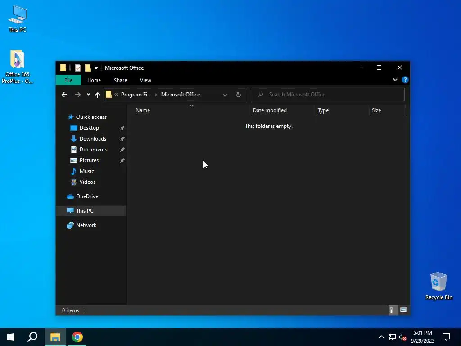Click the Microsoft Office breadcrumb in the address bar
The width and height of the screenshot is (461, 346).
pyautogui.click(x=181, y=95)
